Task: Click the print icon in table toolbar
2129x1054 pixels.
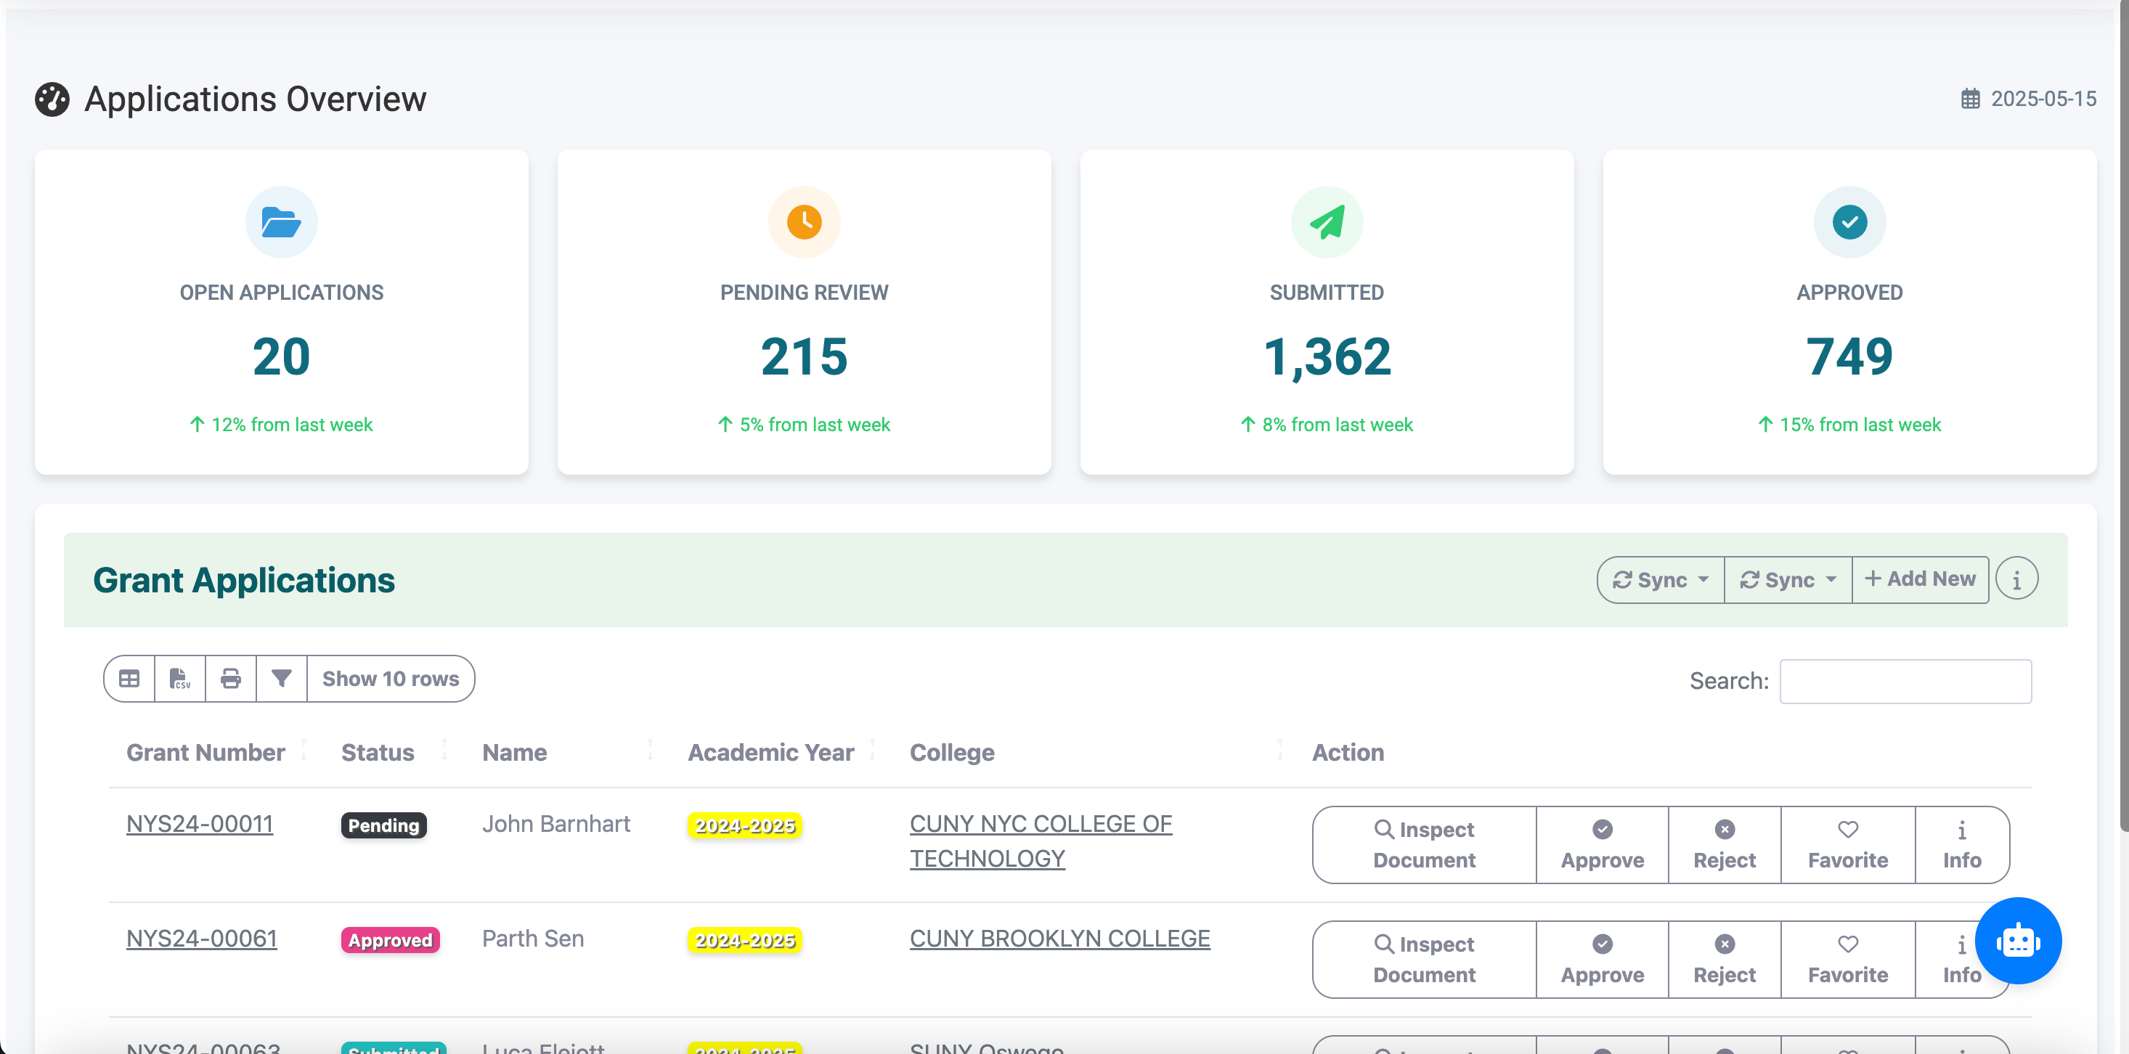Action: (x=231, y=679)
